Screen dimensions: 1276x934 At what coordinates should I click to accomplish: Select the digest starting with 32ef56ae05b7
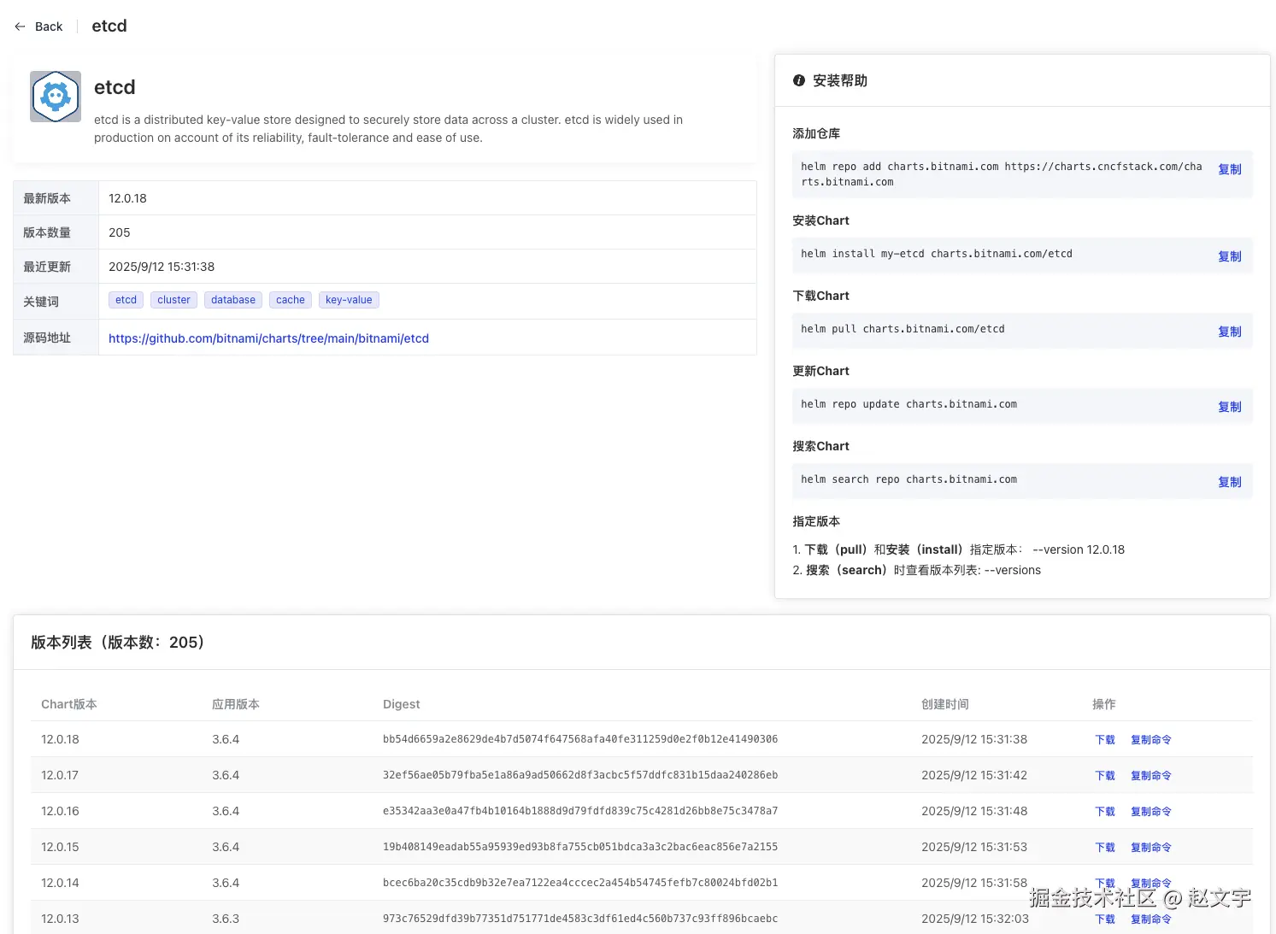580,775
